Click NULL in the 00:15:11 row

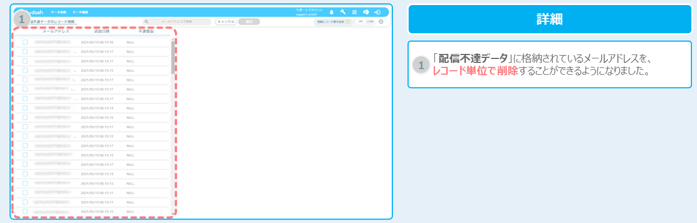coord(130,193)
